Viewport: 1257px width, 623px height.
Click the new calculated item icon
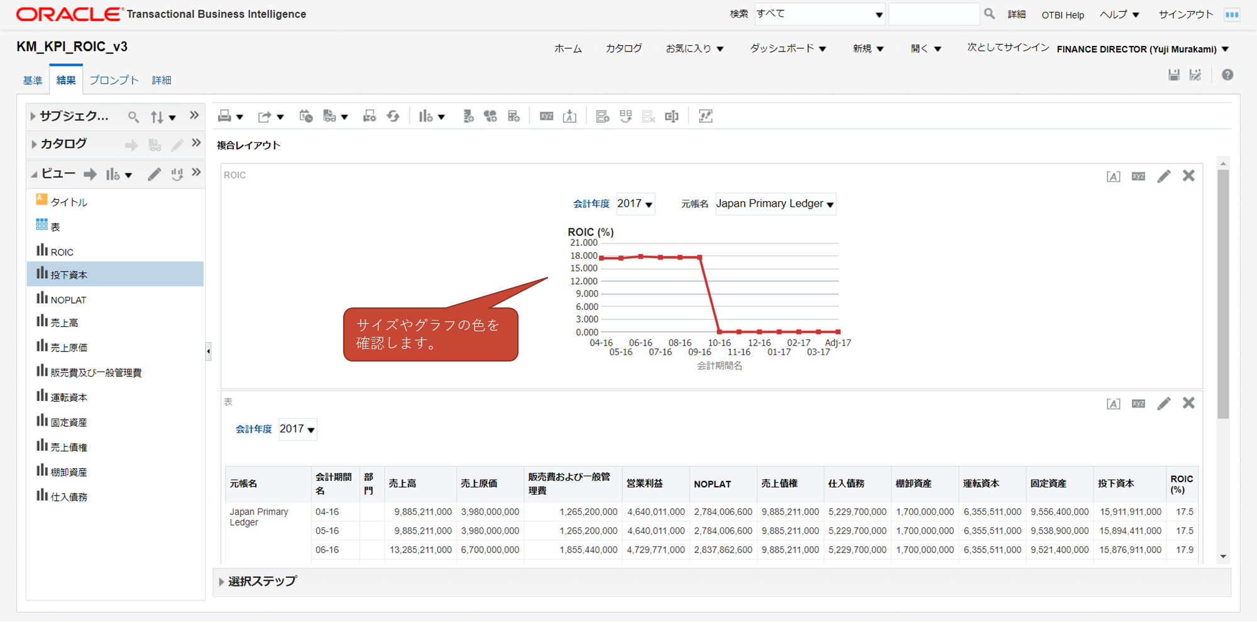click(x=490, y=116)
